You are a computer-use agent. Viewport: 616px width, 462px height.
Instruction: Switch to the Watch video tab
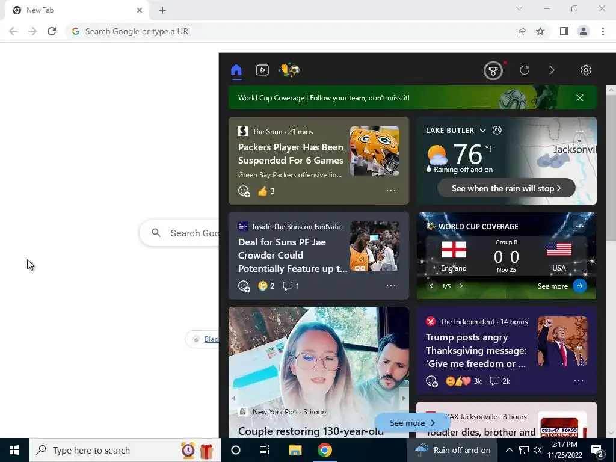(x=262, y=70)
